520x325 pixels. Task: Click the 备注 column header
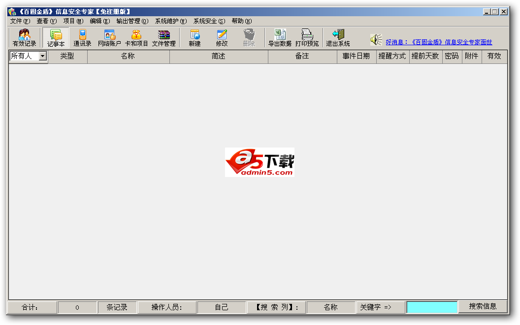(x=302, y=57)
